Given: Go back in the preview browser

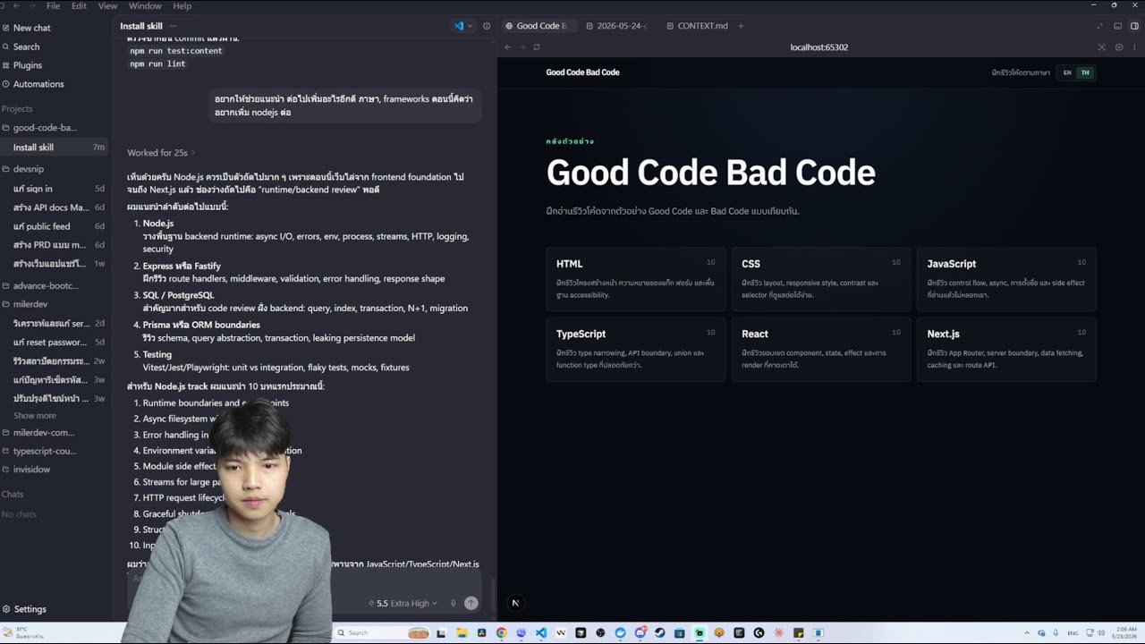Looking at the screenshot, I should (x=507, y=47).
